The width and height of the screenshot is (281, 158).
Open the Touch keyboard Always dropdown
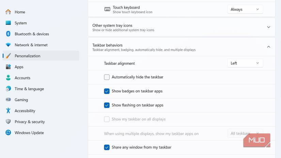245,10
